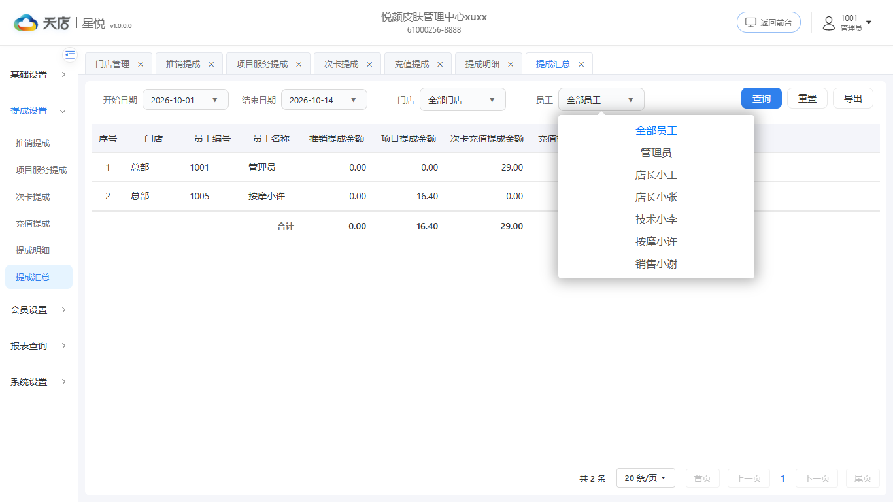893x502 pixels.
Task: Collapse the 员工 全部员工 dropdown
Action: pos(601,99)
